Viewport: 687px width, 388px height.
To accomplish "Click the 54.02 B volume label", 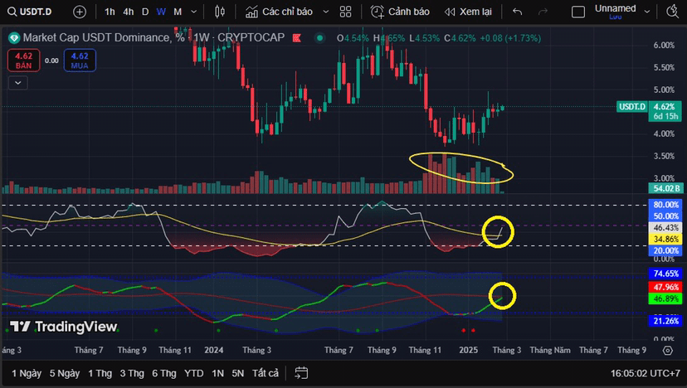I will (665, 188).
